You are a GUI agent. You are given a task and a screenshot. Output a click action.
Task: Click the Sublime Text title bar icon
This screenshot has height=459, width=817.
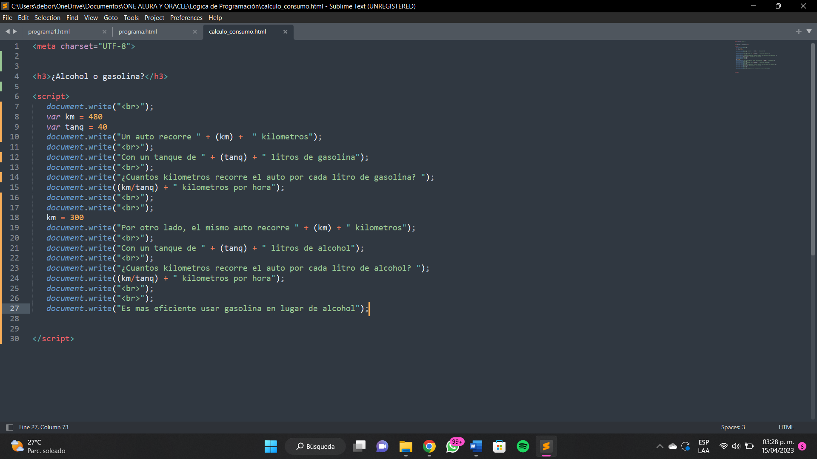click(x=6, y=6)
